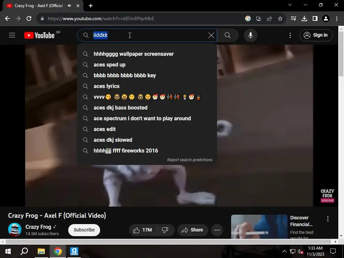Screen dimensions: 344x258
Task: Select suggestion 'aces lyrics'
Action: (147, 86)
